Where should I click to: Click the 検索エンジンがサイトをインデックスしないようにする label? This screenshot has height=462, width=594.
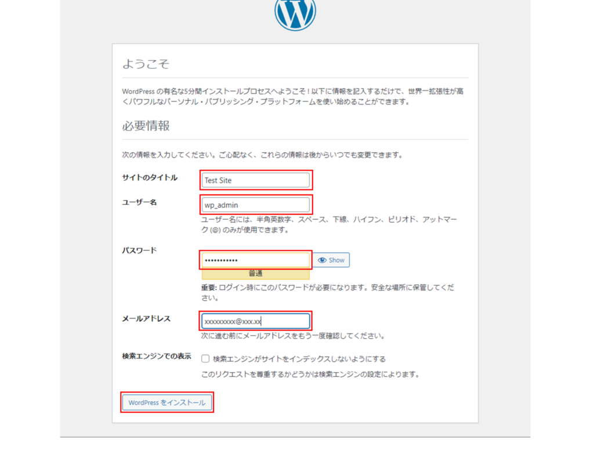[299, 359]
